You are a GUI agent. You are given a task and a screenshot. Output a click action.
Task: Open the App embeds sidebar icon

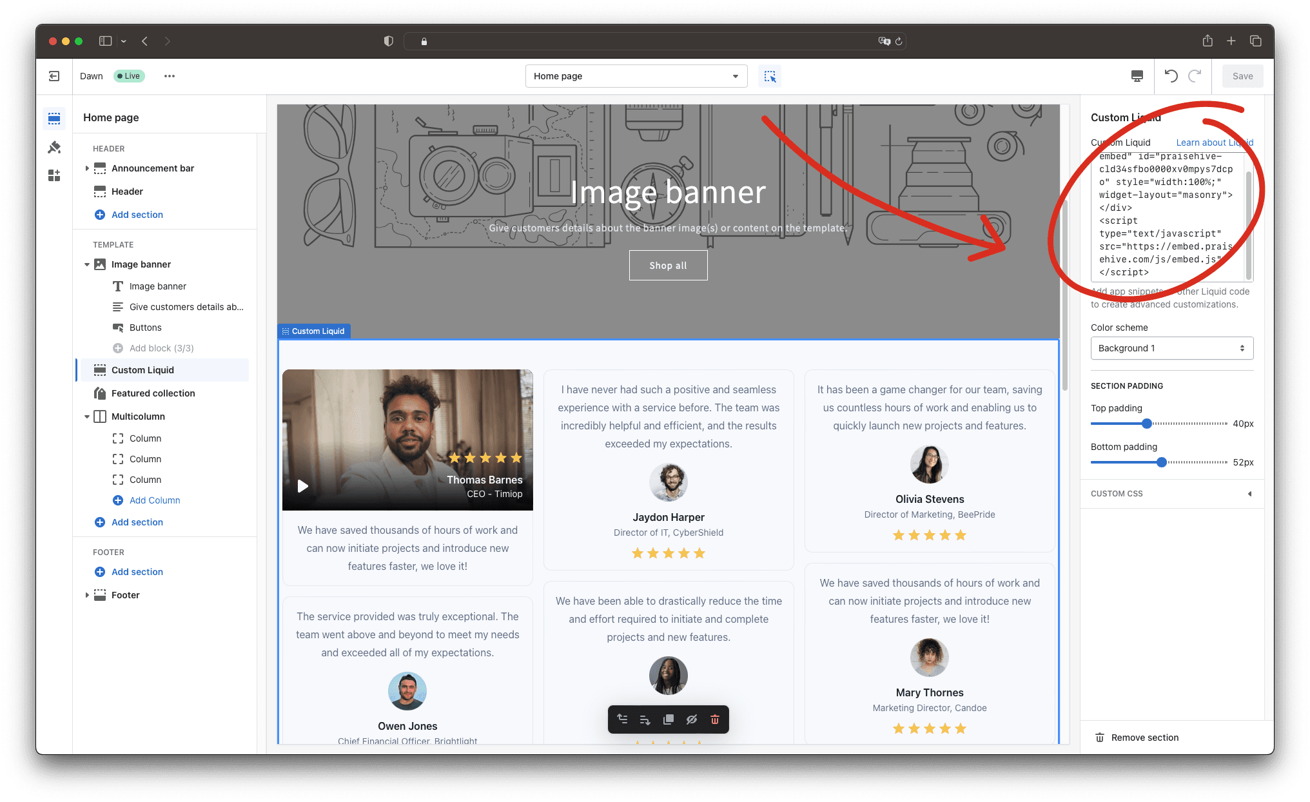click(x=54, y=175)
